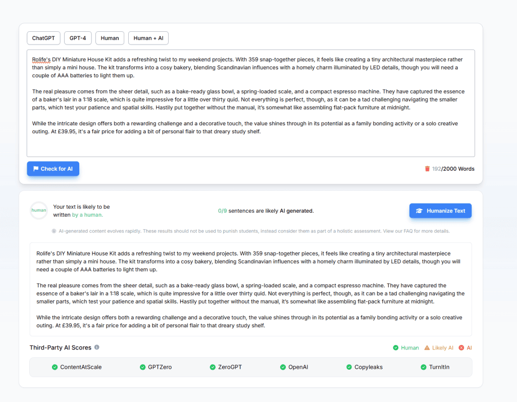The height and width of the screenshot is (402, 517).
Task: Click the circular human result badge
Action: [39, 211]
